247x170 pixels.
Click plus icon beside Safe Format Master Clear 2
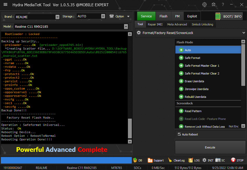(x=181, y=73)
